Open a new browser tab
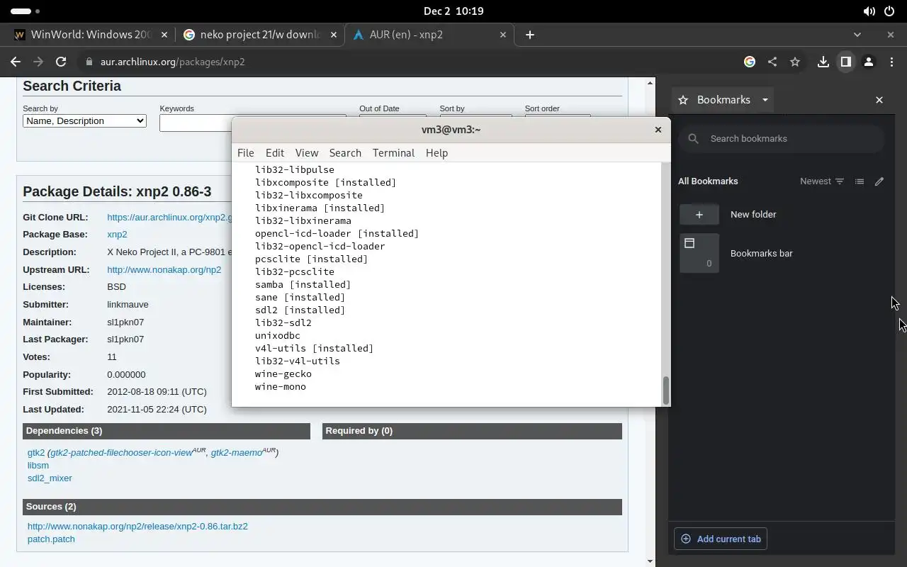907x567 pixels. point(530,35)
